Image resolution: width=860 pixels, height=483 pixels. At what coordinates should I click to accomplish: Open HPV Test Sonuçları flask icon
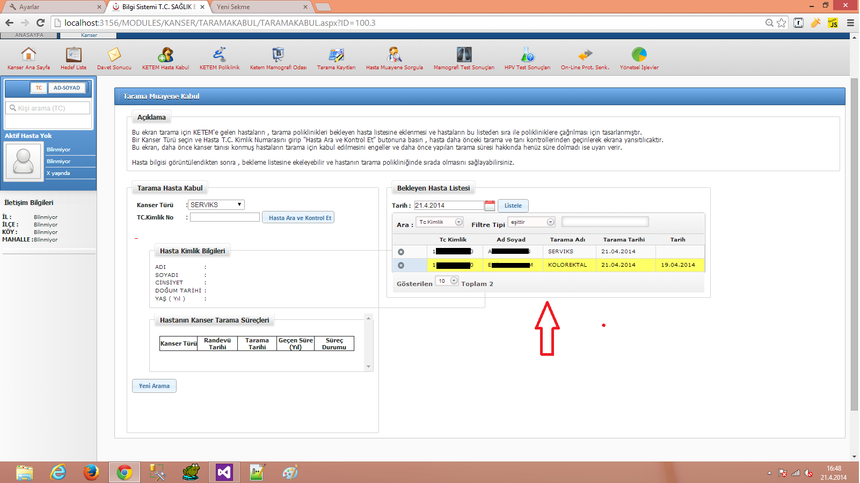coord(527,54)
